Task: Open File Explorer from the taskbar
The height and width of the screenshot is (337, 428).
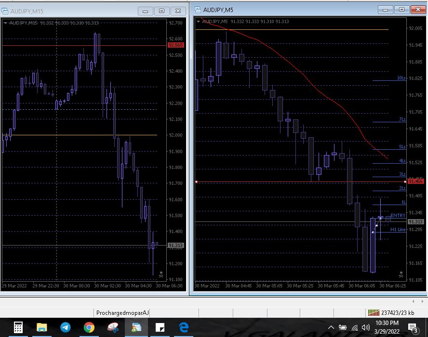Action: pos(42,327)
